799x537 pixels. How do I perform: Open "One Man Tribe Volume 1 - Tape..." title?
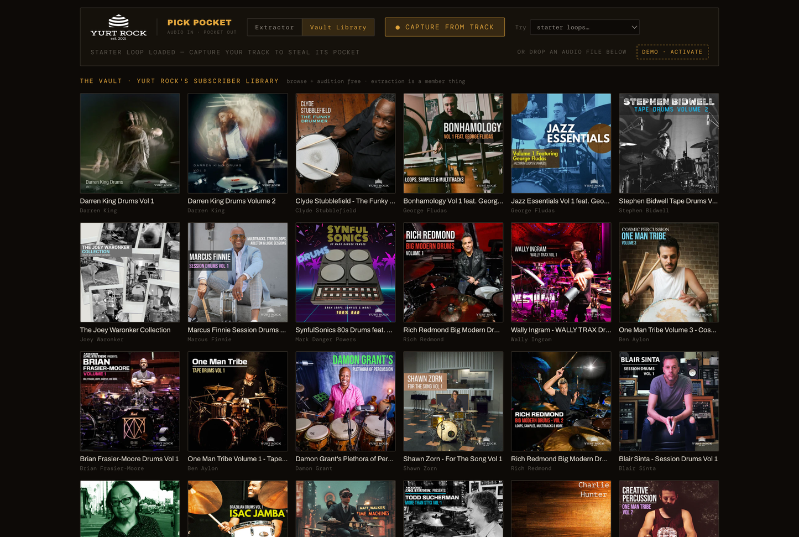(x=238, y=459)
